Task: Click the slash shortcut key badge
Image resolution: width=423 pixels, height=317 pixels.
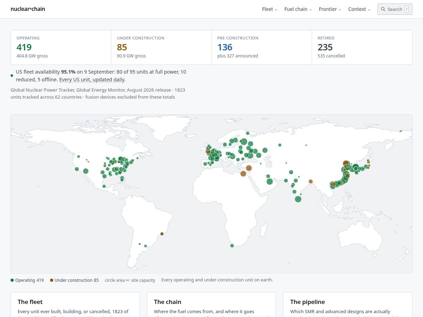Action: [407, 9]
